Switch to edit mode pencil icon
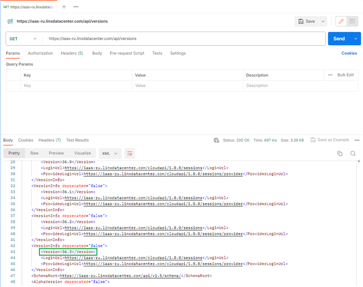The width and height of the screenshot is (363, 287). point(341,21)
